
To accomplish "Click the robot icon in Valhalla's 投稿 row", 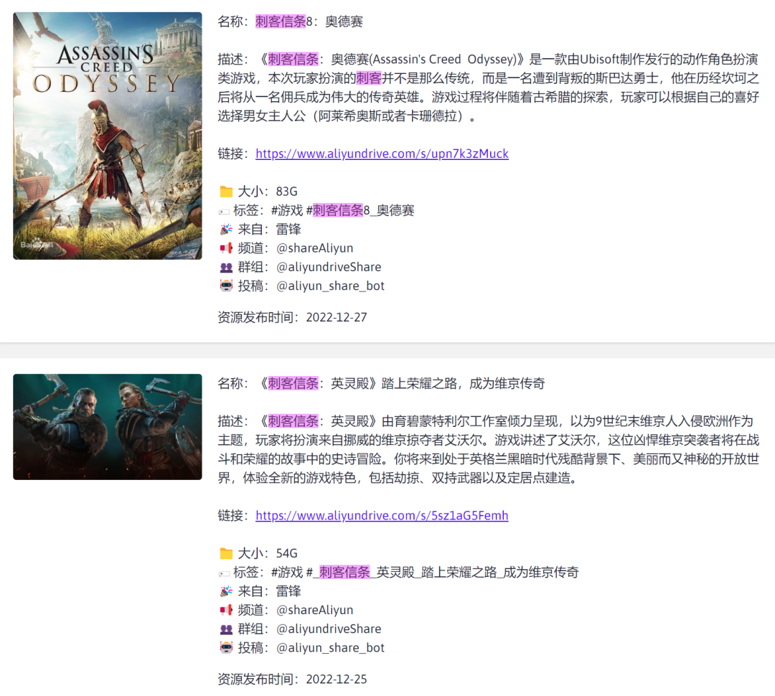I will click(226, 648).
